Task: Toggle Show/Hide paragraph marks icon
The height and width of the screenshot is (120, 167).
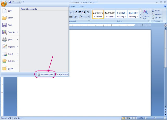Action: click(x=88, y=12)
